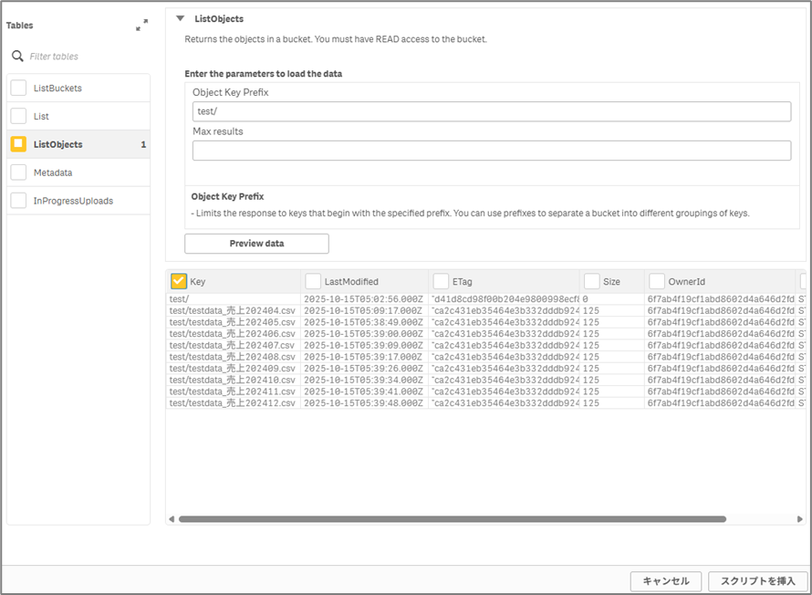Uncheck the Key column checkbox

click(x=179, y=282)
